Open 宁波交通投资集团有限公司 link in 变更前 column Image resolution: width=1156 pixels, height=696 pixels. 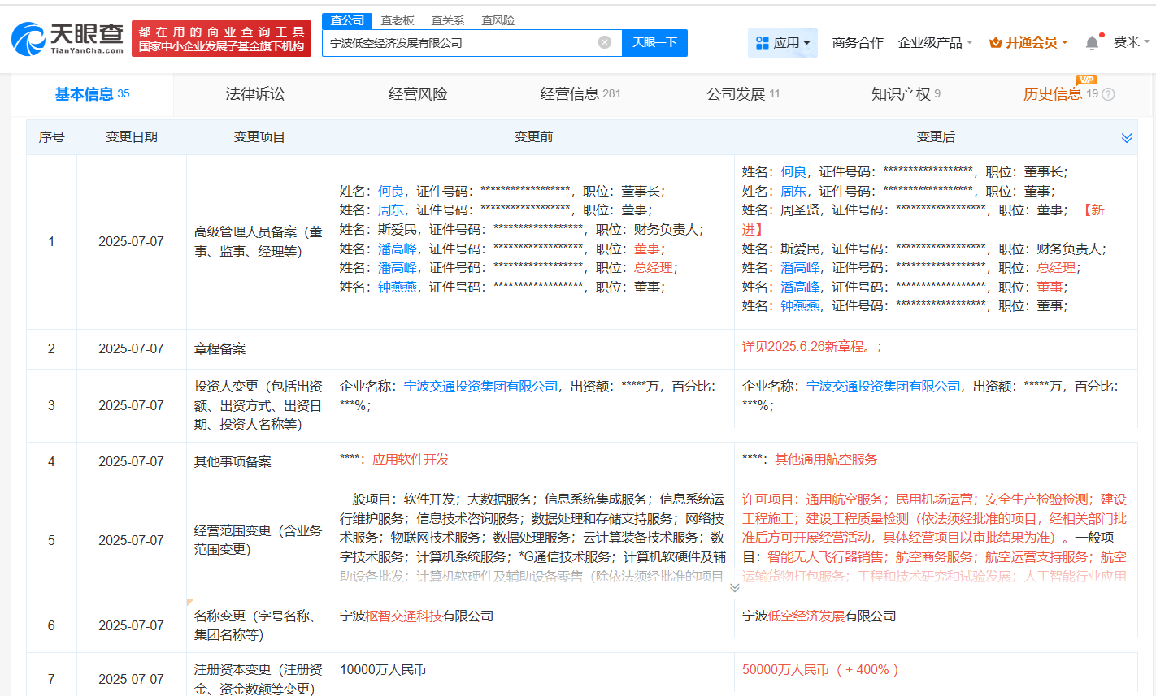tap(480, 387)
